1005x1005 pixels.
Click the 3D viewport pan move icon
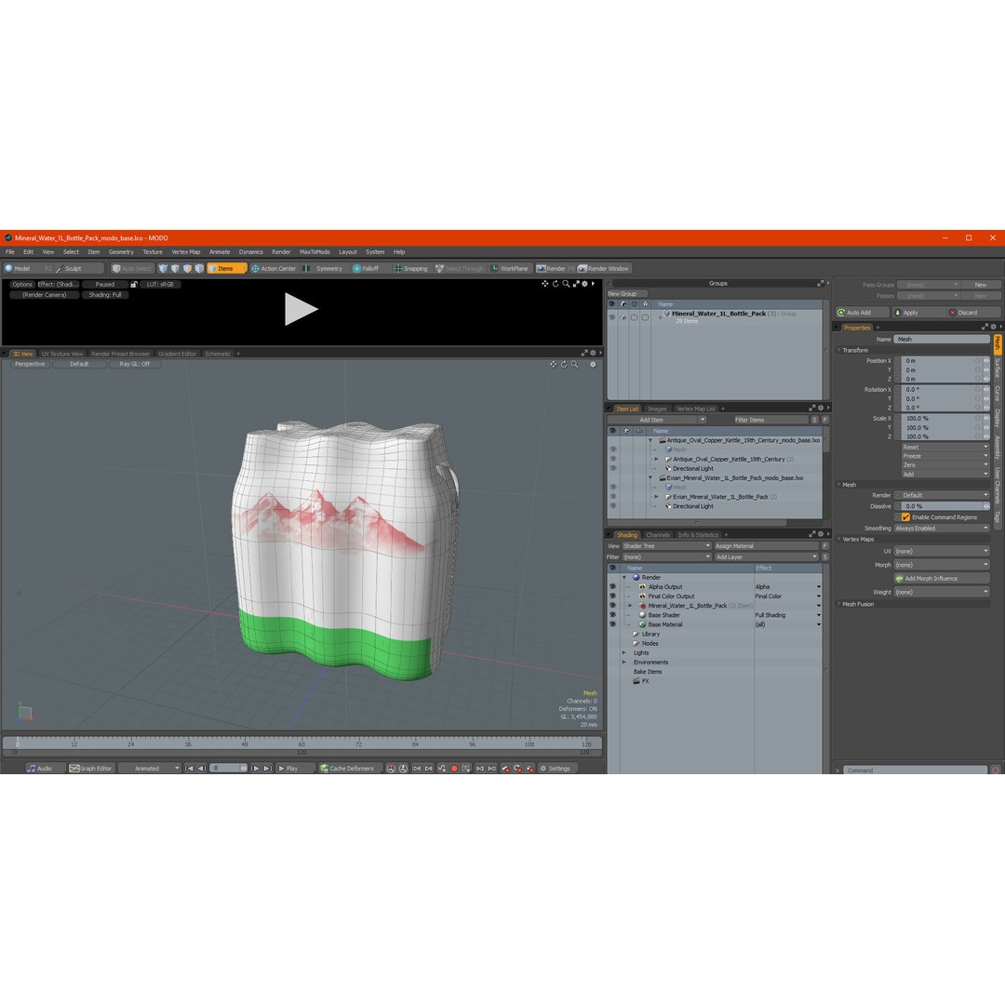point(553,364)
